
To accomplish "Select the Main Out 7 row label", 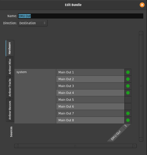I will [x=90, y=113].
